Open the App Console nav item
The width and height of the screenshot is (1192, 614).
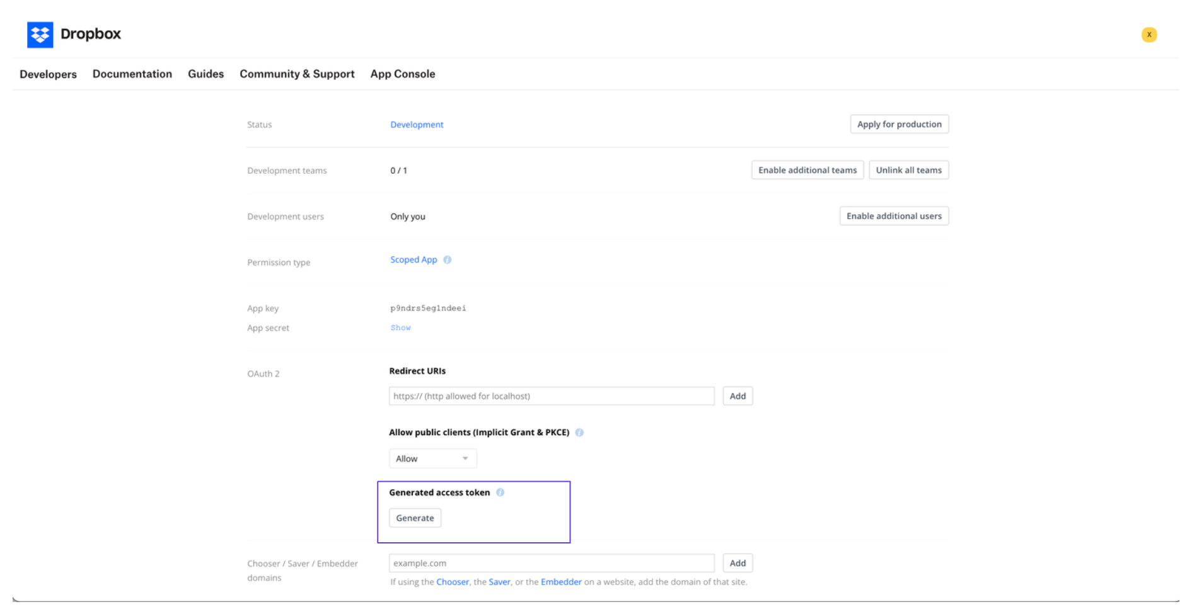pyautogui.click(x=403, y=74)
